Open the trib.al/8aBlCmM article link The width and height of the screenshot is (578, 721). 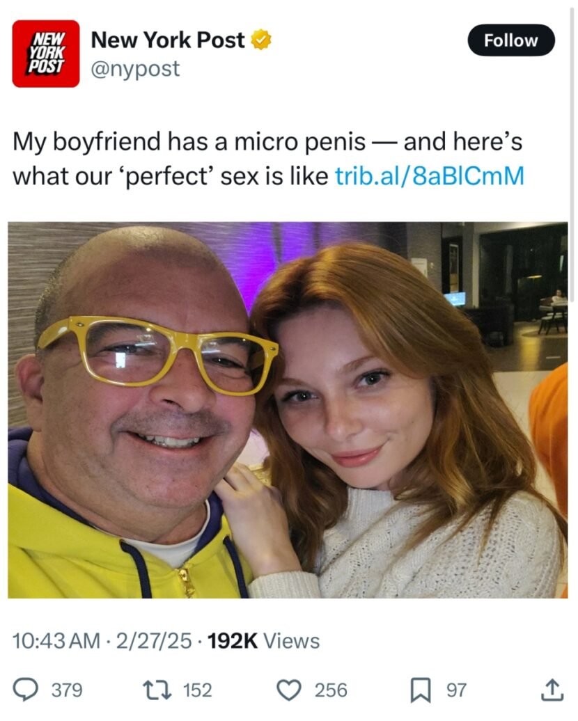(429, 176)
